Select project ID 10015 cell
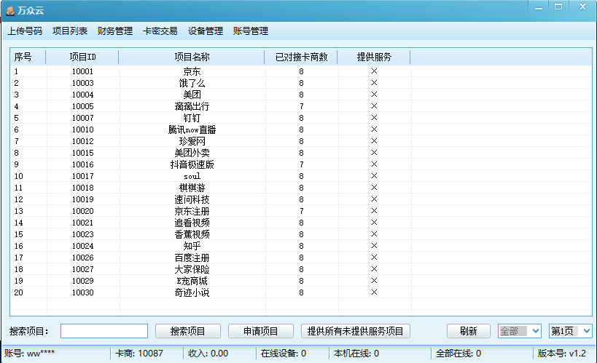The width and height of the screenshot is (597, 363). 82,153
